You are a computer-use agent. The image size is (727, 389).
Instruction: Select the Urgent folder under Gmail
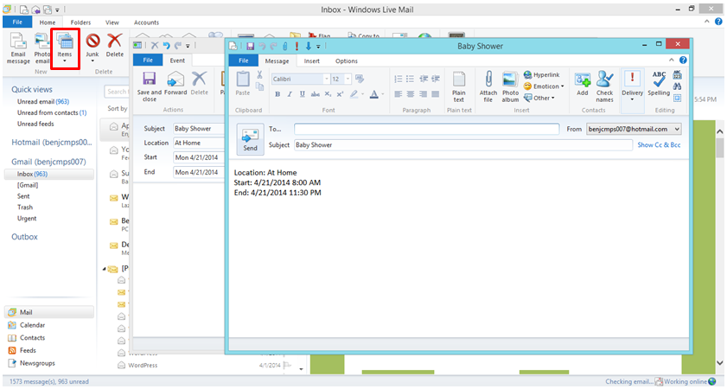click(27, 219)
